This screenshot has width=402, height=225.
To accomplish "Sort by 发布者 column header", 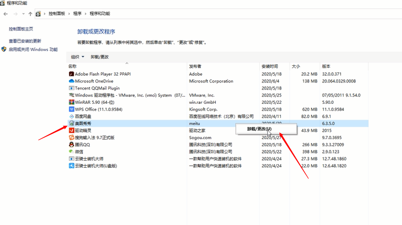I will 223,66.
